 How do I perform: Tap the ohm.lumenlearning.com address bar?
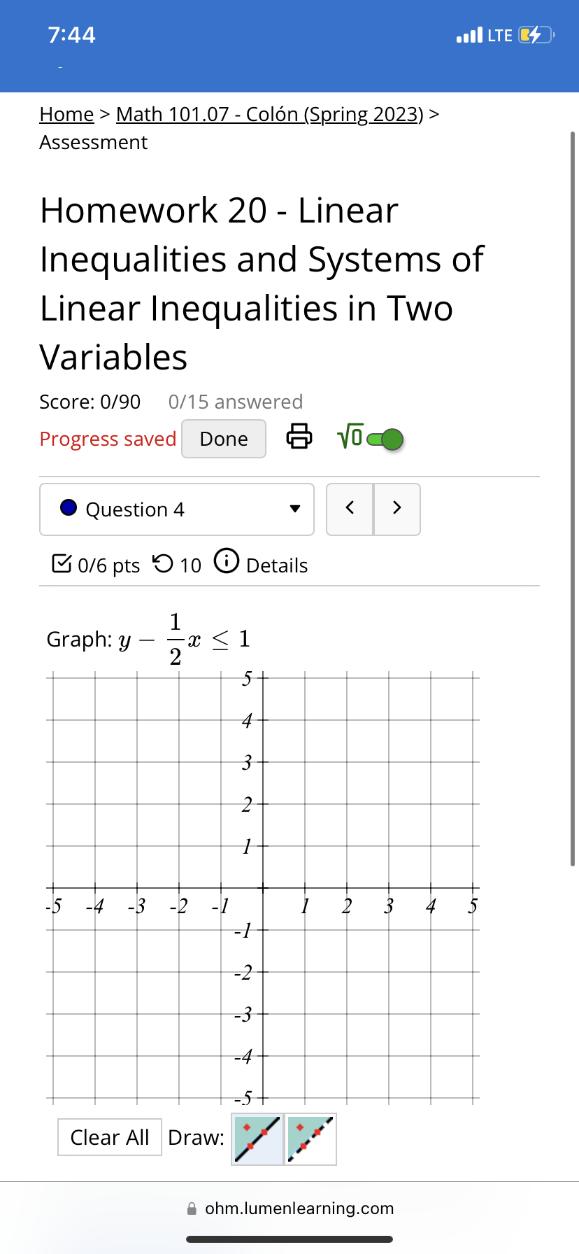click(299, 1209)
